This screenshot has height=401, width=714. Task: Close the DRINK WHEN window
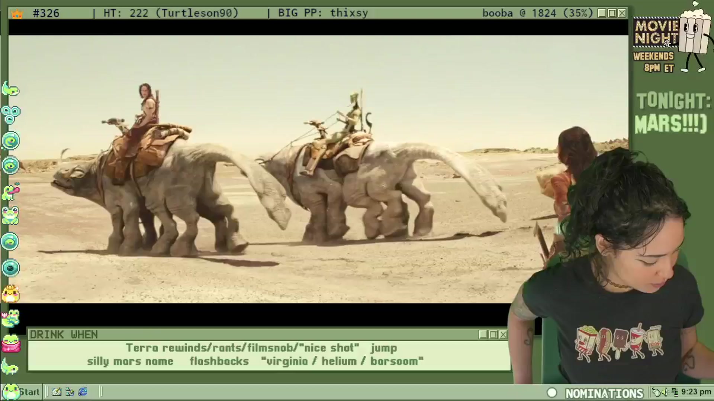coord(503,335)
